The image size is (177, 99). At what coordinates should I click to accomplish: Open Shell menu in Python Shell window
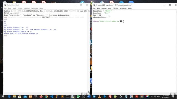14,9
